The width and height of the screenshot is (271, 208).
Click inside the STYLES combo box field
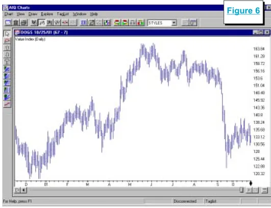[160, 23]
